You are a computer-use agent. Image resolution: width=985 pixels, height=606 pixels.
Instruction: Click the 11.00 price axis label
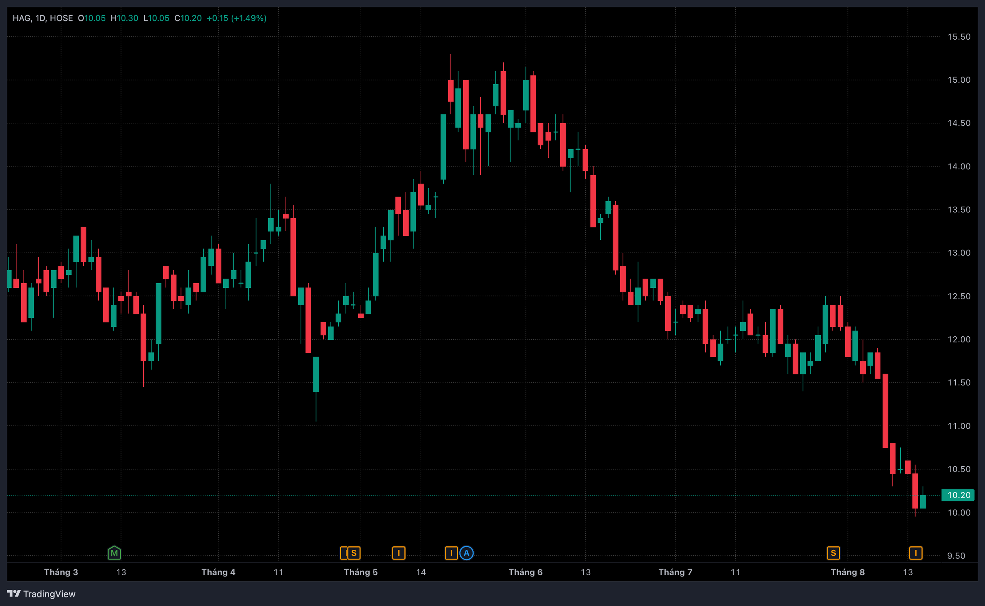click(x=958, y=426)
